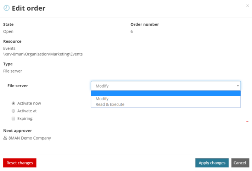Screen dimensions: 252x171
Task: Close the Edit order dialog with X
Action: (x=247, y=6)
